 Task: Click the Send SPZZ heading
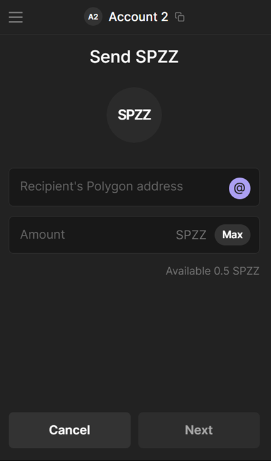pyautogui.click(x=134, y=57)
